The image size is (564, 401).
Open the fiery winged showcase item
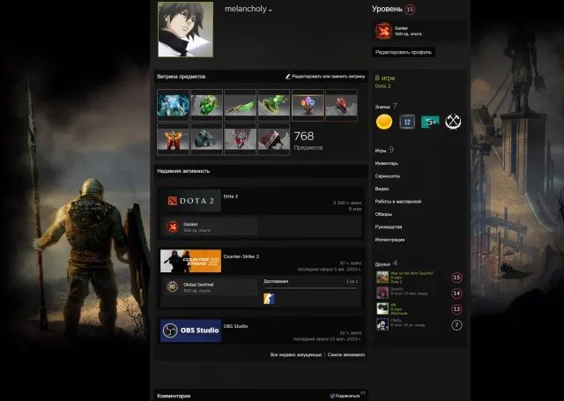(173, 139)
